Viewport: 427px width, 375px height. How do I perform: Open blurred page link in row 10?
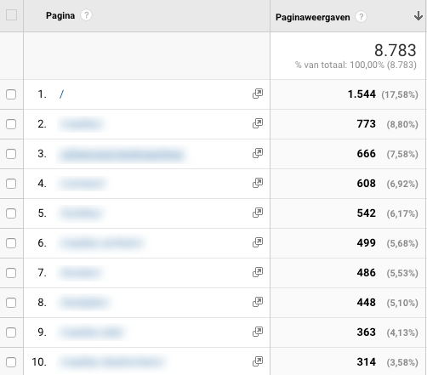(111, 362)
